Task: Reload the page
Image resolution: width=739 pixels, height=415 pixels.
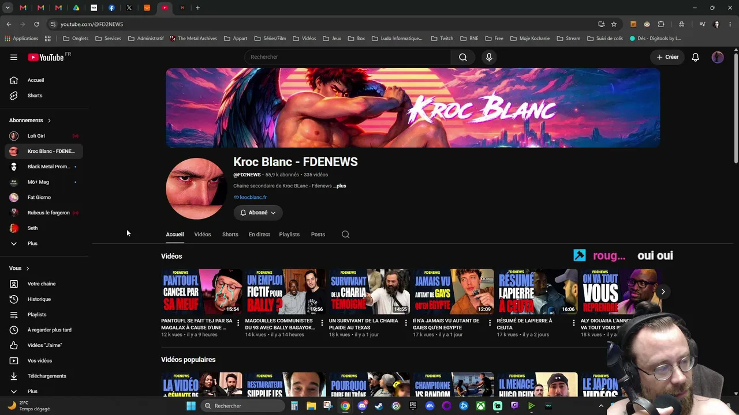Action: (x=36, y=24)
